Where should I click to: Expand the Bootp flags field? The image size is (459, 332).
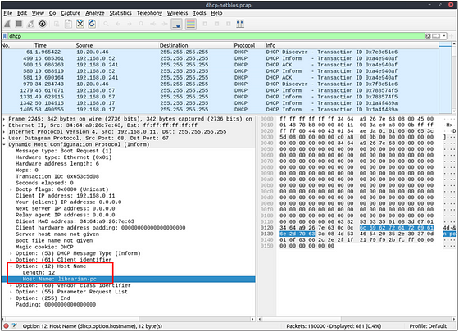tap(11, 189)
